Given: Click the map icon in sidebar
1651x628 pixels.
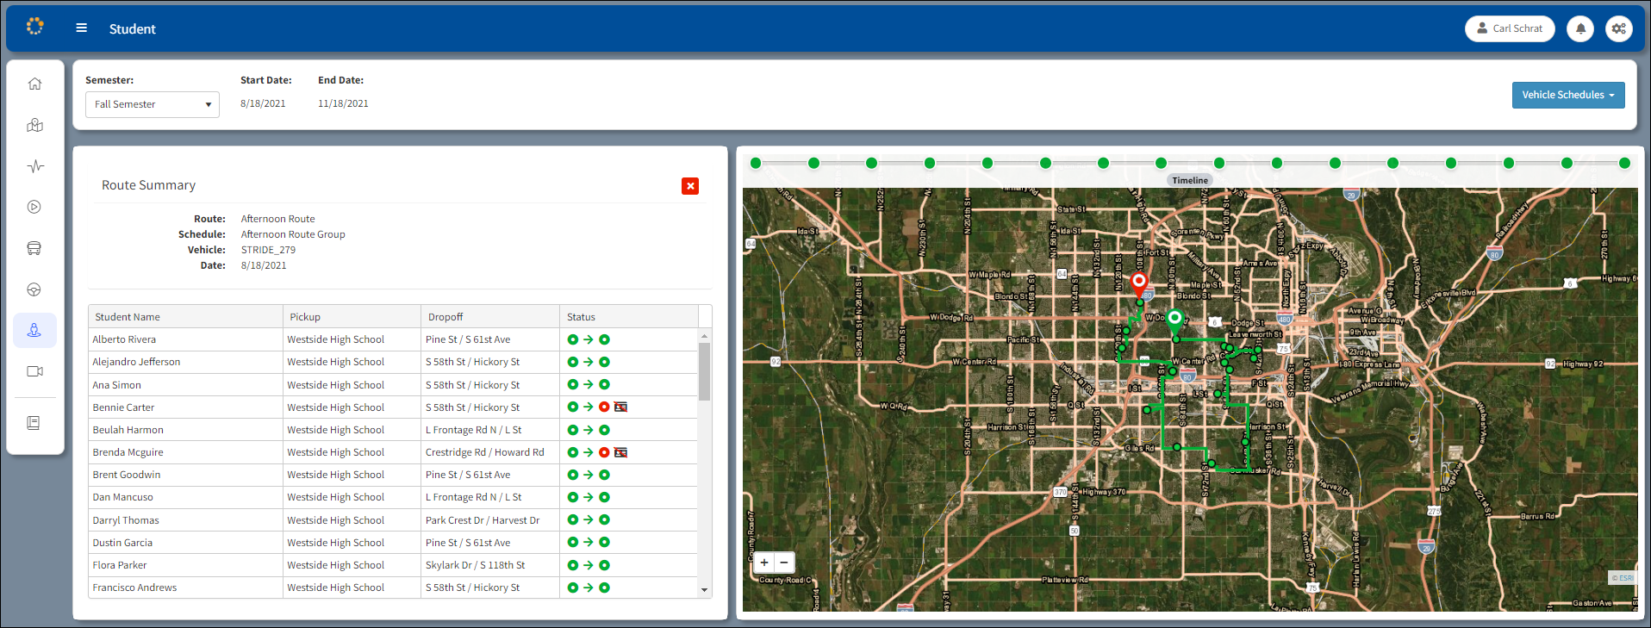Looking at the screenshot, I should click(x=34, y=125).
